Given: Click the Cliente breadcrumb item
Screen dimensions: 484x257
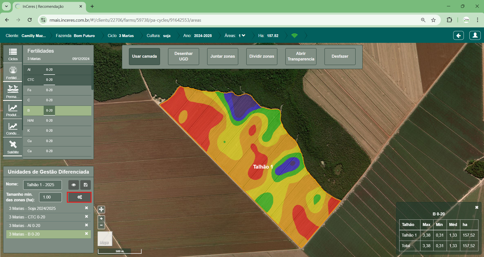Looking at the screenshot, I should point(26,36).
